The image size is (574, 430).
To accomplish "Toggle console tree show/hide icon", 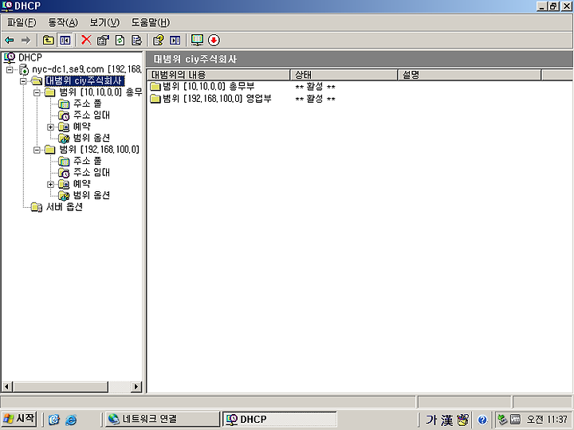I will point(65,41).
